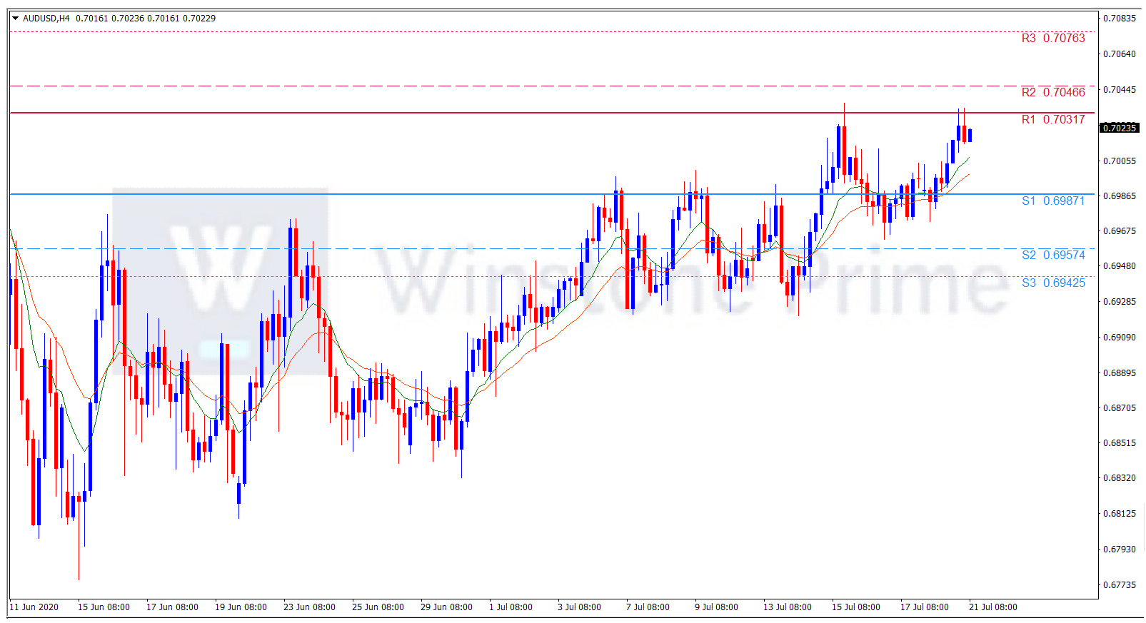Select the 21 Jul 08:00 time label
Screen dimensions: 1146x623
[x=992, y=607]
